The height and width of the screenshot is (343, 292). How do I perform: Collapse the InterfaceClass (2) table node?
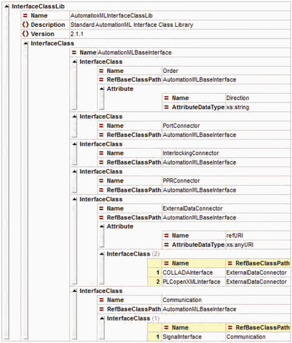point(101,254)
